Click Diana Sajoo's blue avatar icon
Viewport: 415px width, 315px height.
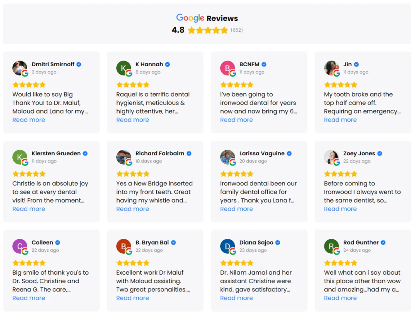coord(227,246)
